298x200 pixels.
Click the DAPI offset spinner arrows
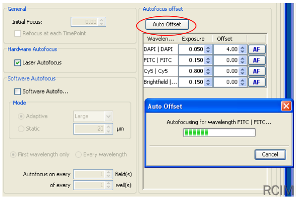[242, 50]
